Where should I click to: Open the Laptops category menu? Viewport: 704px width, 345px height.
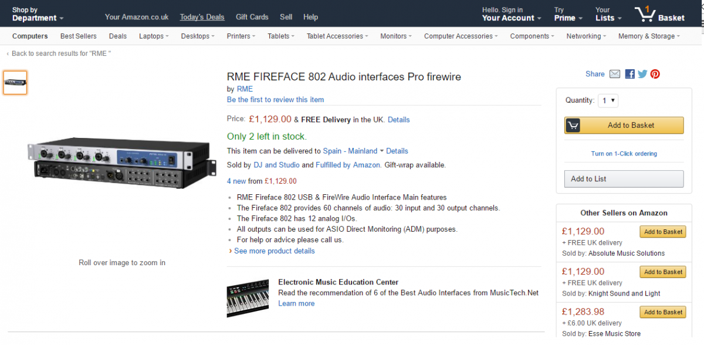tap(154, 36)
